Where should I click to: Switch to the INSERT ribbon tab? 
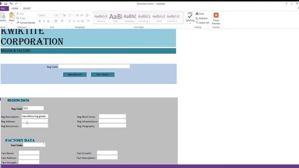pyautogui.click(x=27, y=8)
